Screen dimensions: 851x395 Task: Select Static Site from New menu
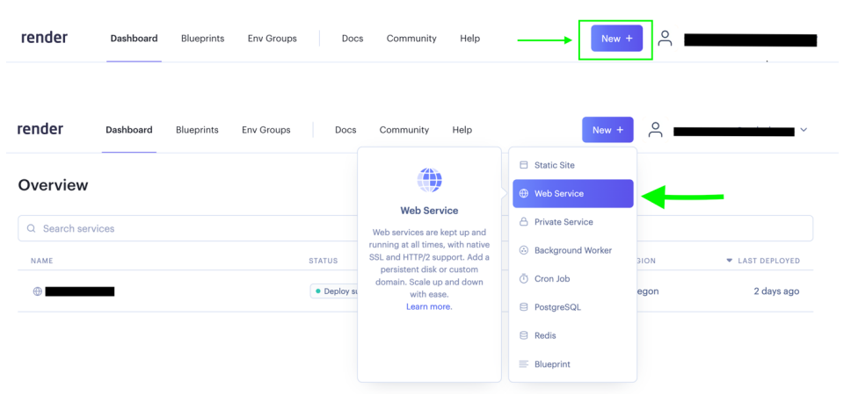click(572, 165)
